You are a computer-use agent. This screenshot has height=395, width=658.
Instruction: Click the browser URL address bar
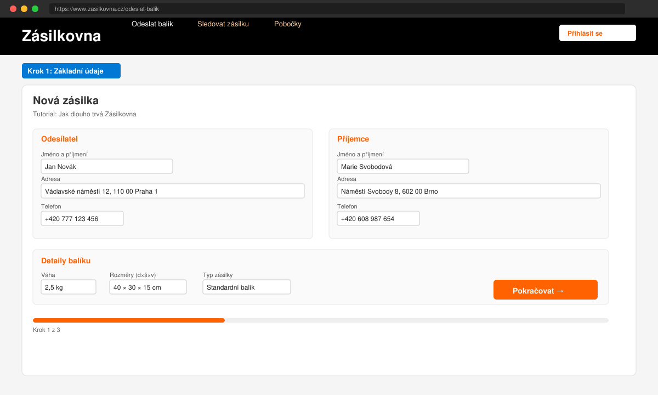point(337,9)
